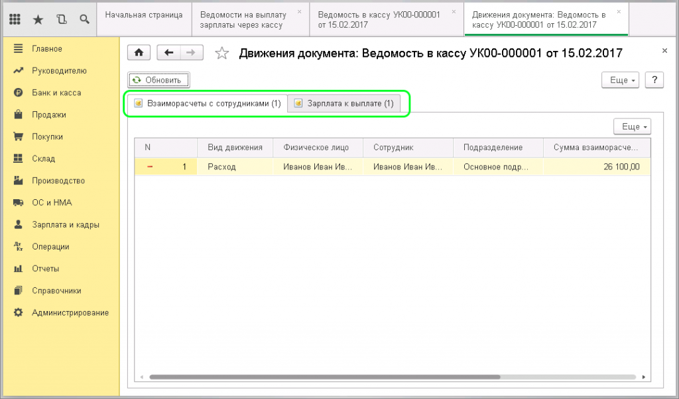This screenshot has height=399, width=679.
Task: Open the Справочники section
Action: [x=56, y=290]
